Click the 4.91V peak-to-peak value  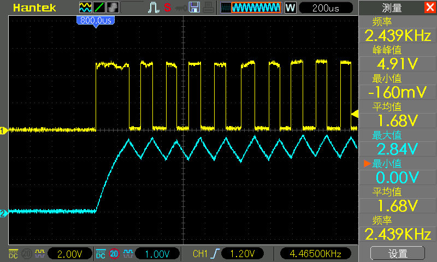[x=398, y=64]
